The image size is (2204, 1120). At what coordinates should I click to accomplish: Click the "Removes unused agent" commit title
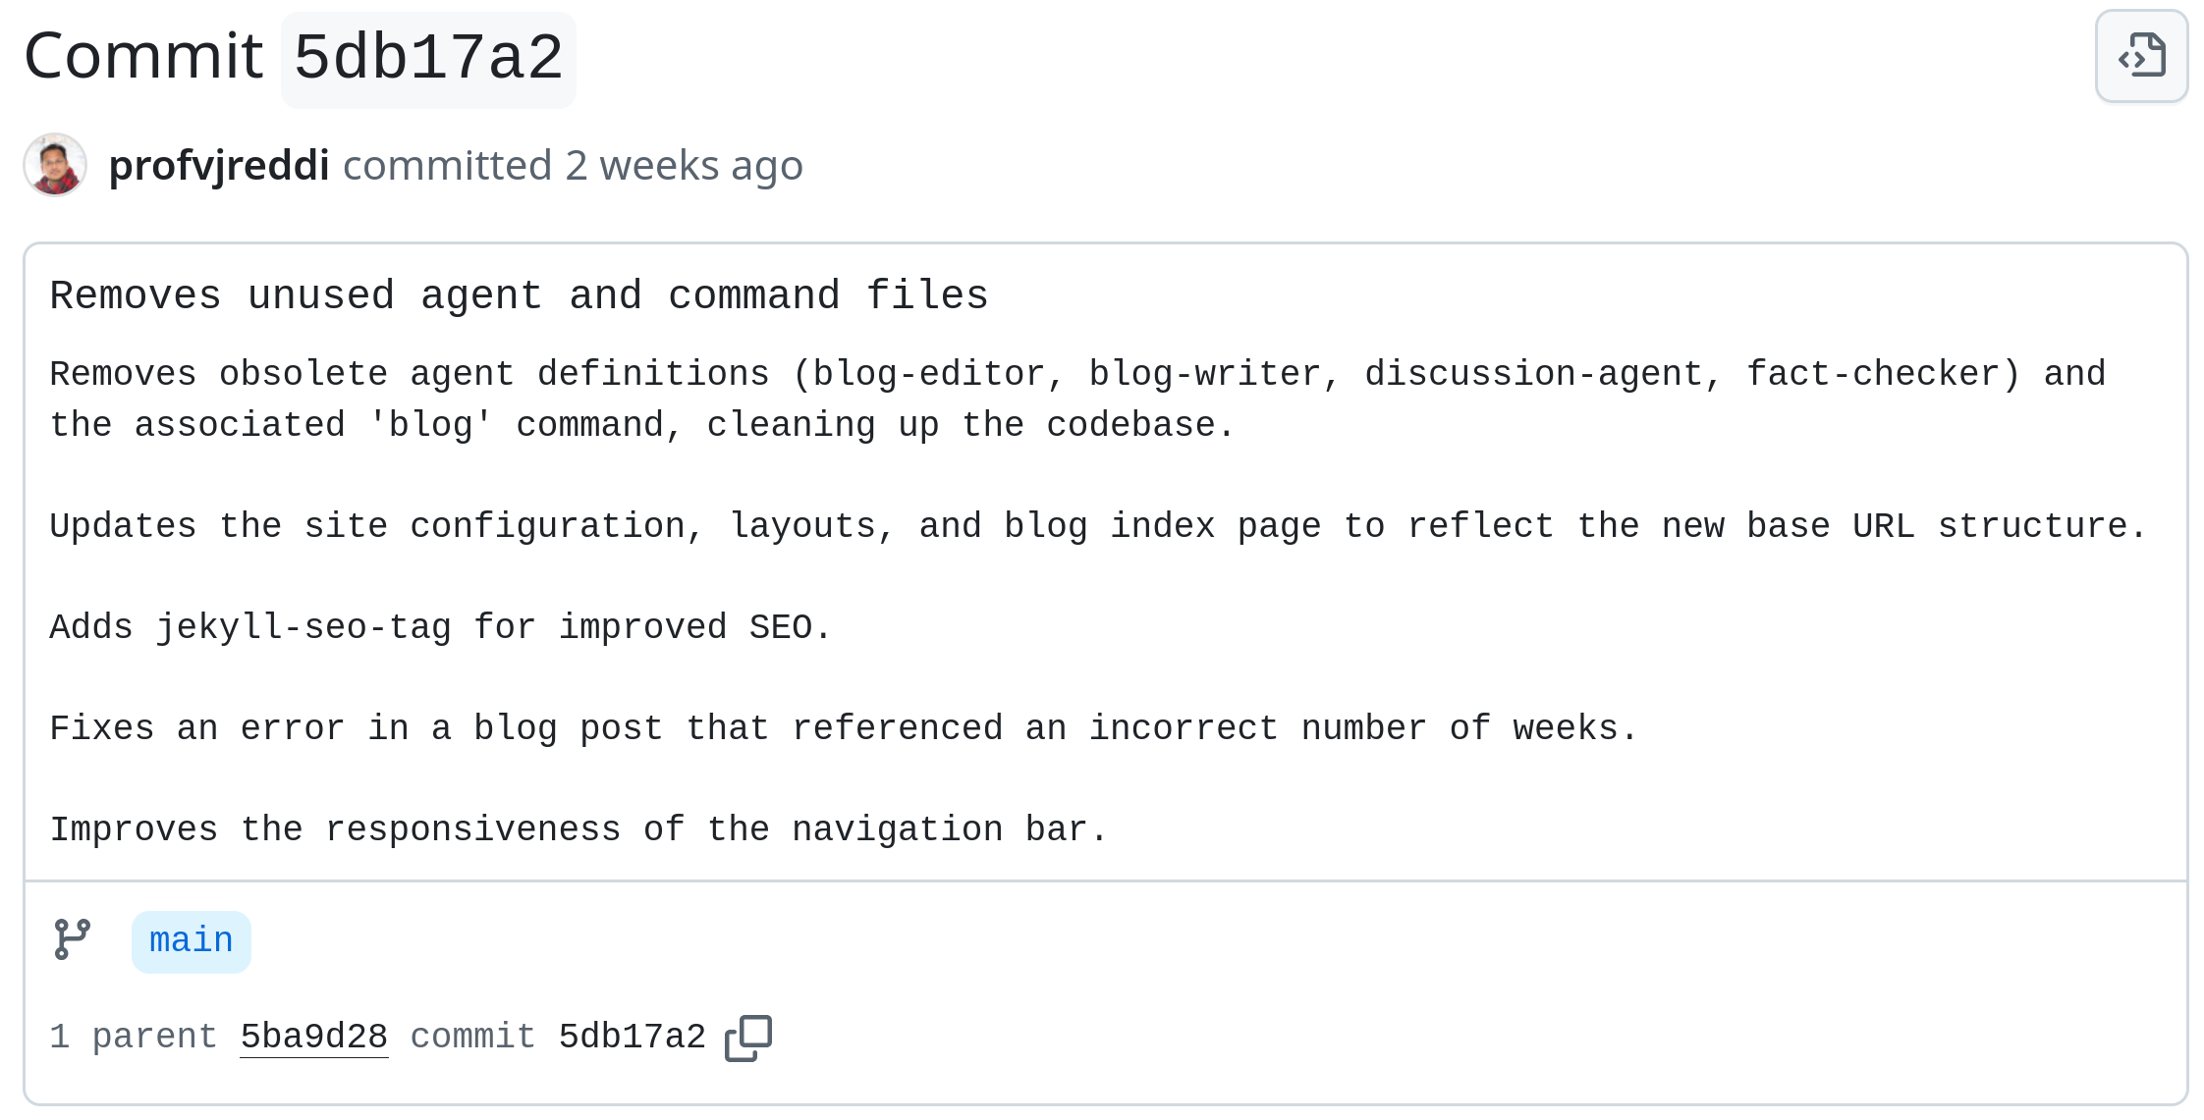point(519,295)
